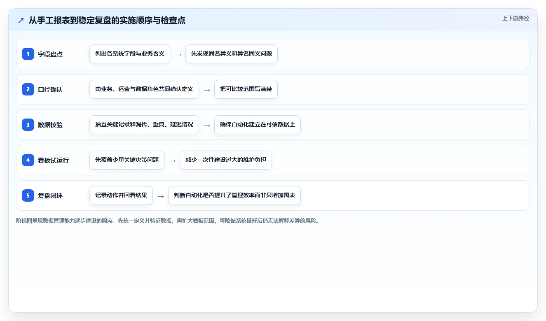The height and width of the screenshot is (321, 546).
Task: Click the 口径确认 step label
Action: click(50, 89)
